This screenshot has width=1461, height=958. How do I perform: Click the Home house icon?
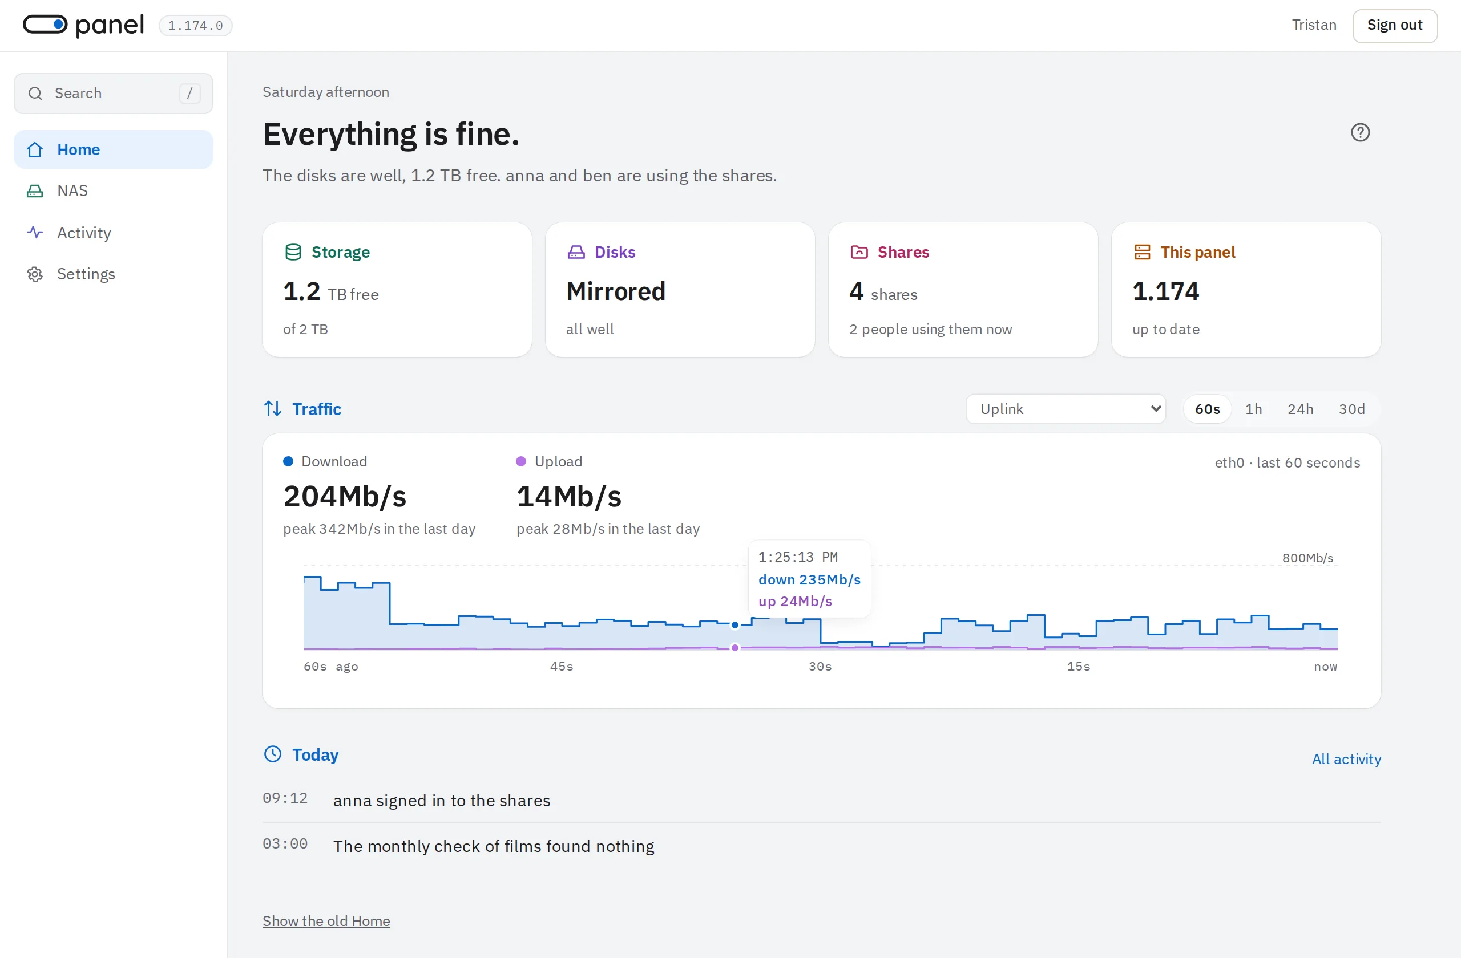(x=35, y=149)
